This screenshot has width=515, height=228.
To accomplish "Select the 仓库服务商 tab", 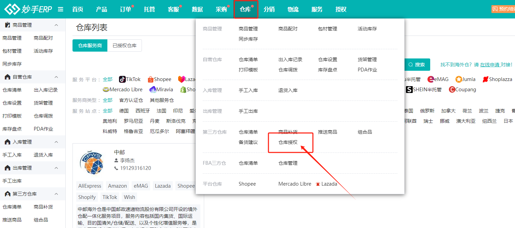I will pyautogui.click(x=90, y=45).
